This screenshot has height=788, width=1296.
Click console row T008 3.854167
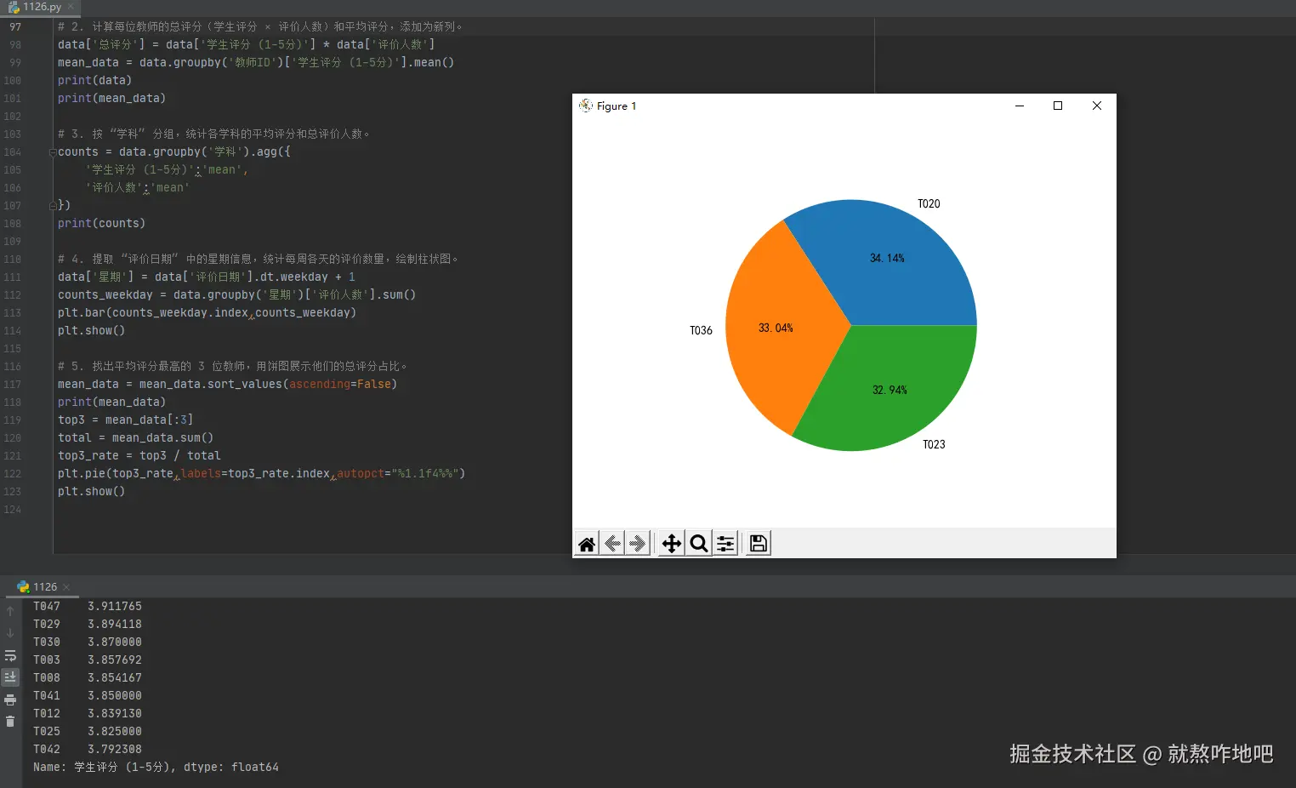[88, 678]
